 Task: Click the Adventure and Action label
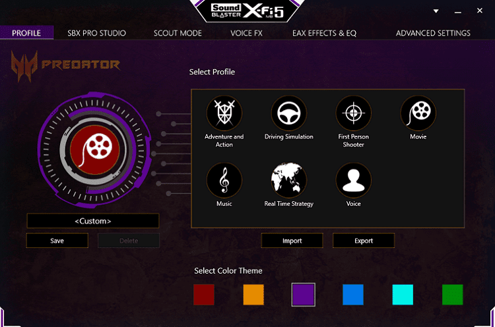[x=224, y=140]
